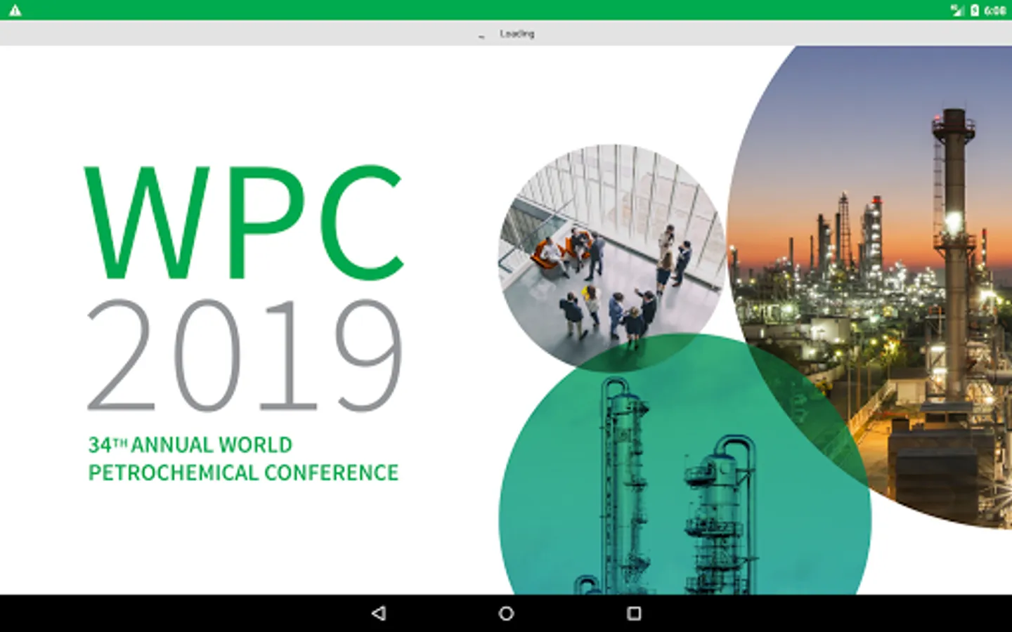Tap the gray 2019 year text

[245, 355]
